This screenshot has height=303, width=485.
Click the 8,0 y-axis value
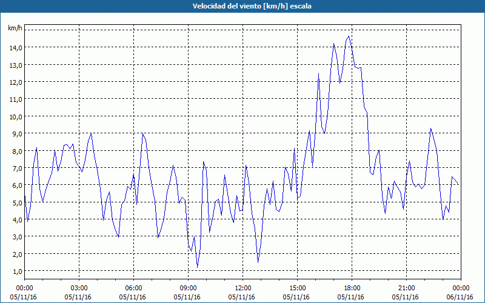coord(17,151)
